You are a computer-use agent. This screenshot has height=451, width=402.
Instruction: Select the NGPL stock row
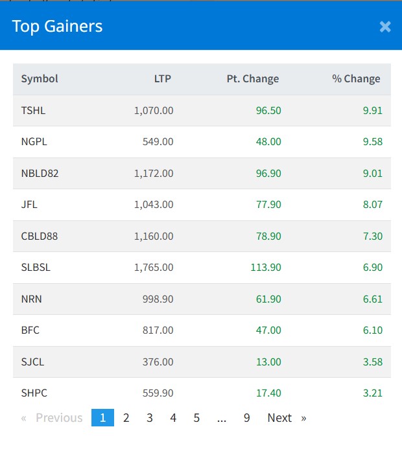[34, 142]
